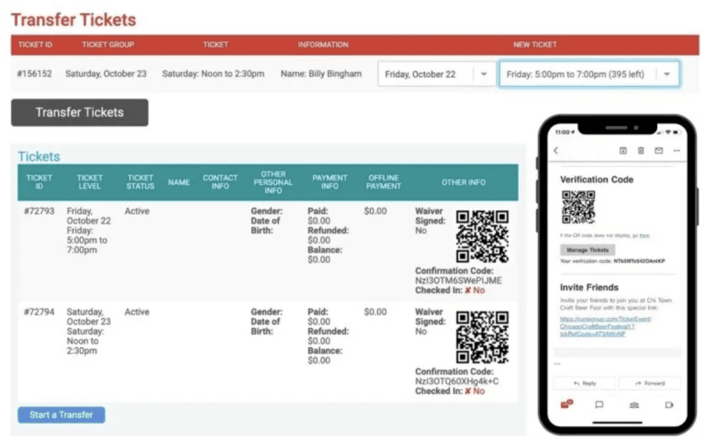Click the OFFLINE PAYMENT column header
This screenshot has height=445, width=718.
(x=384, y=182)
